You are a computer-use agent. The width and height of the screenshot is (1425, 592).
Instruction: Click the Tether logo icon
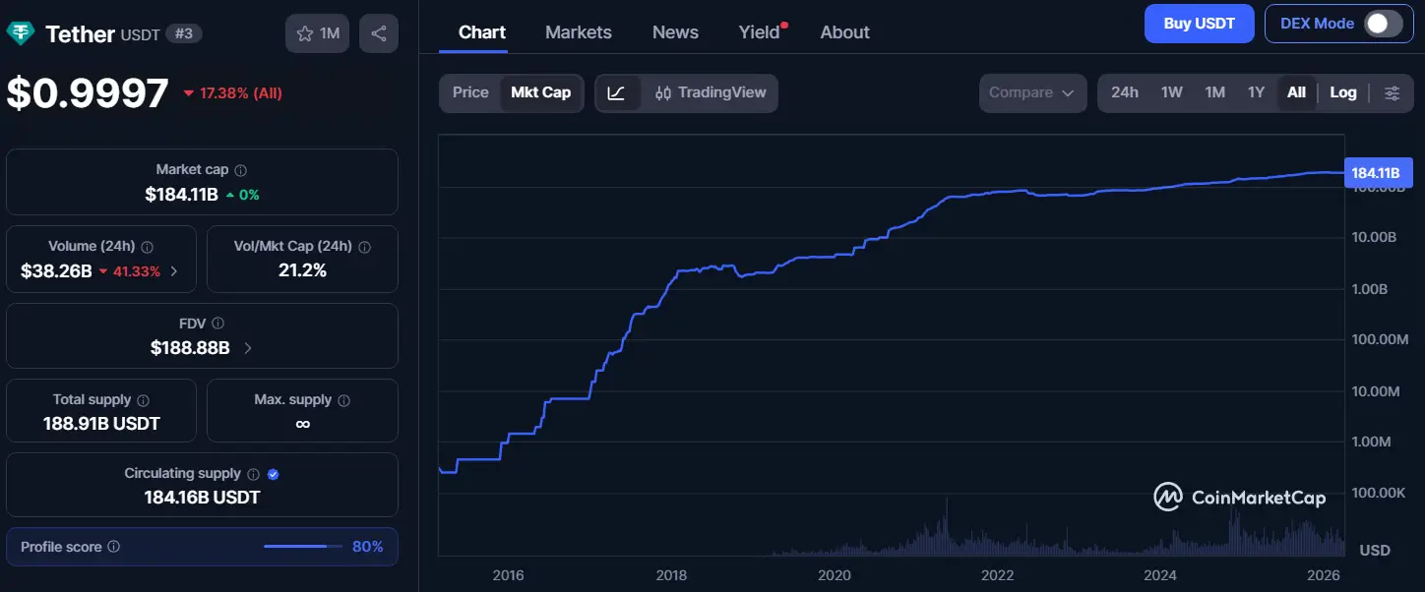(20, 33)
